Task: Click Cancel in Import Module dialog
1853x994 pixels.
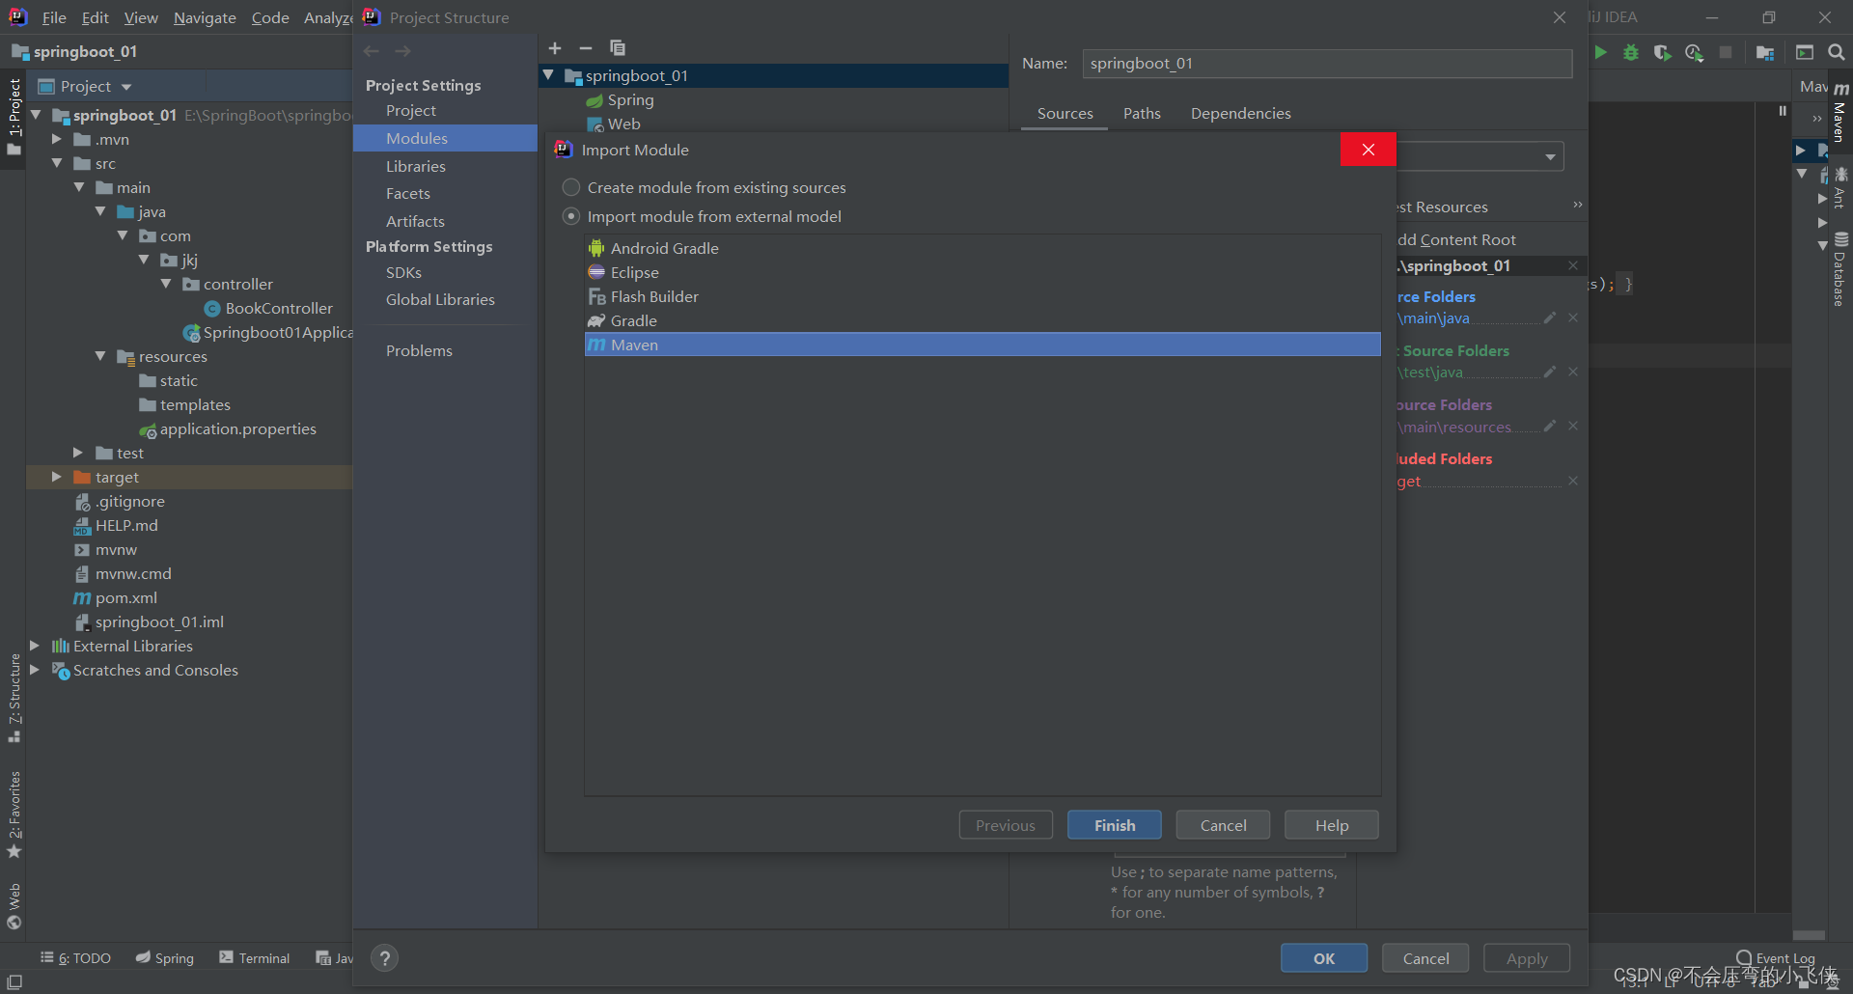Action: (x=1223, y=825)
